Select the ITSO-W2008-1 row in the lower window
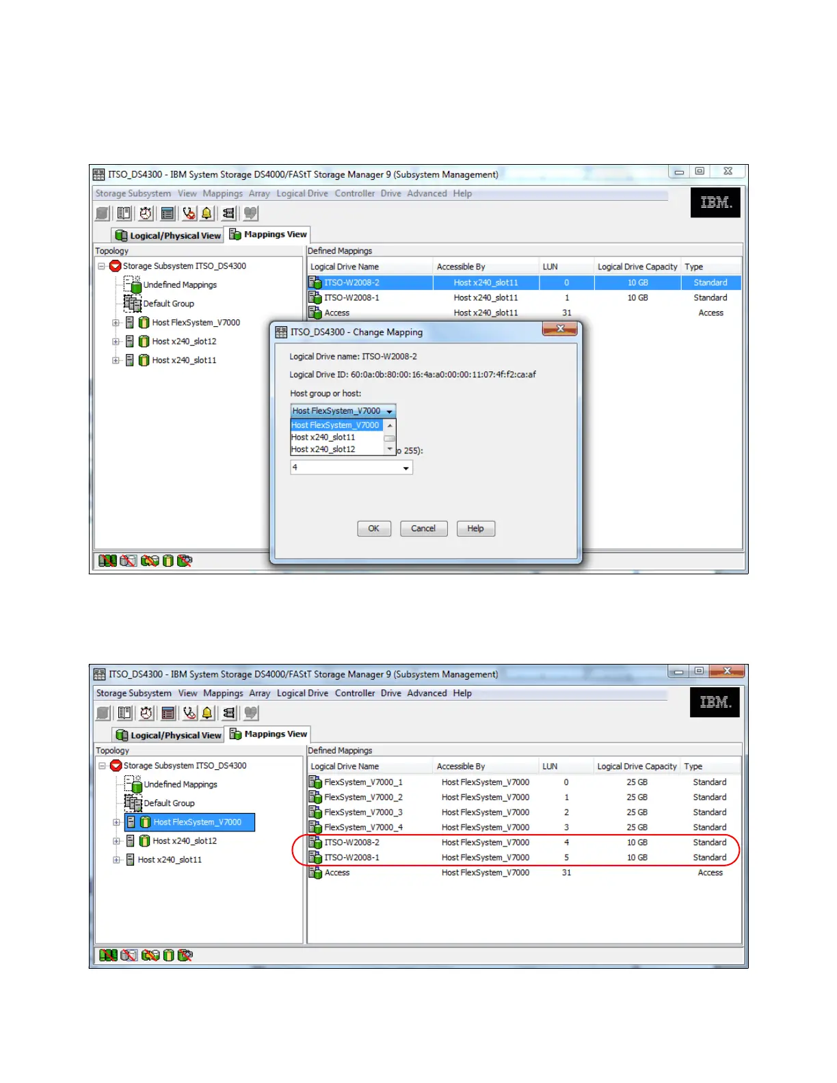837x1083 pixels. click(x=524, y=857)
